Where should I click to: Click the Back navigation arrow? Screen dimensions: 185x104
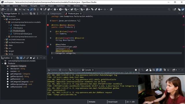[99, 10]
